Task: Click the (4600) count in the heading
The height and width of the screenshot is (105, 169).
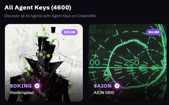Action: [x=61, y=8]
